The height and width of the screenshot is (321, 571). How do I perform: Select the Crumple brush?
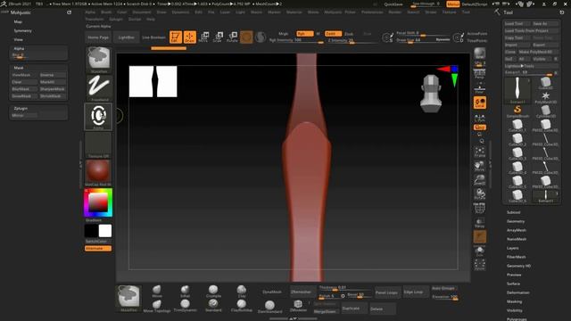[x=213, y=292]
